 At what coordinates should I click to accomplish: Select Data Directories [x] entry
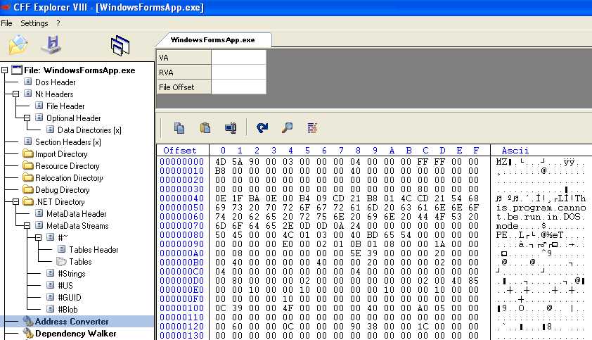tap(89, 130)
